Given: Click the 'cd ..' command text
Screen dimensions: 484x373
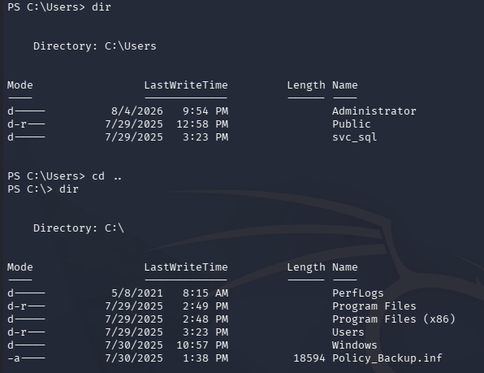Looking at the screenshot, I should 106,176.
